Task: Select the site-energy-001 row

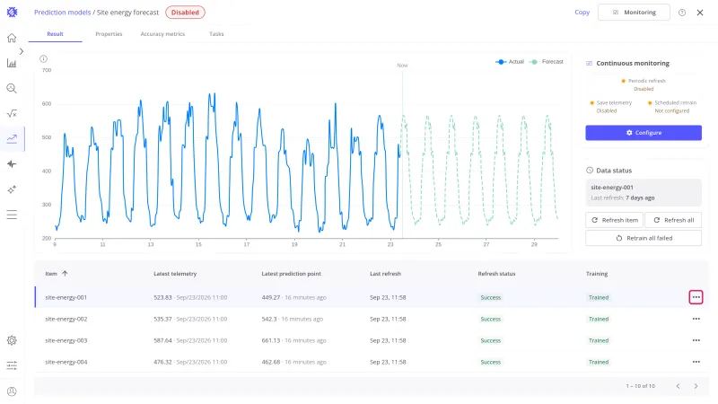Action: coord(372,297)
